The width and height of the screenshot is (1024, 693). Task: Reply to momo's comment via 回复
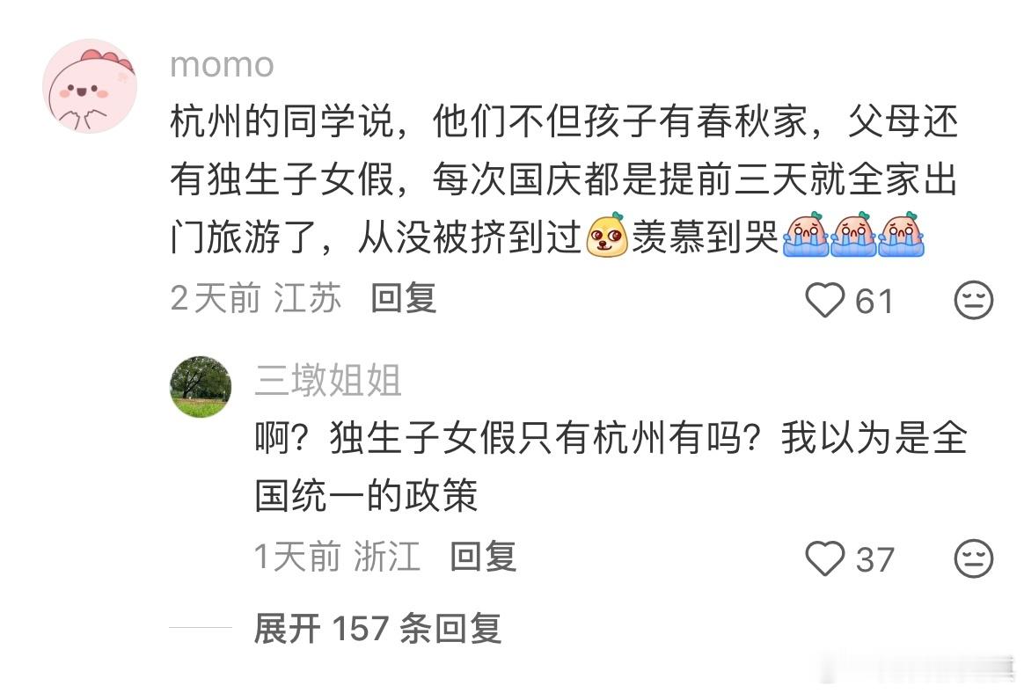point(403,298)
